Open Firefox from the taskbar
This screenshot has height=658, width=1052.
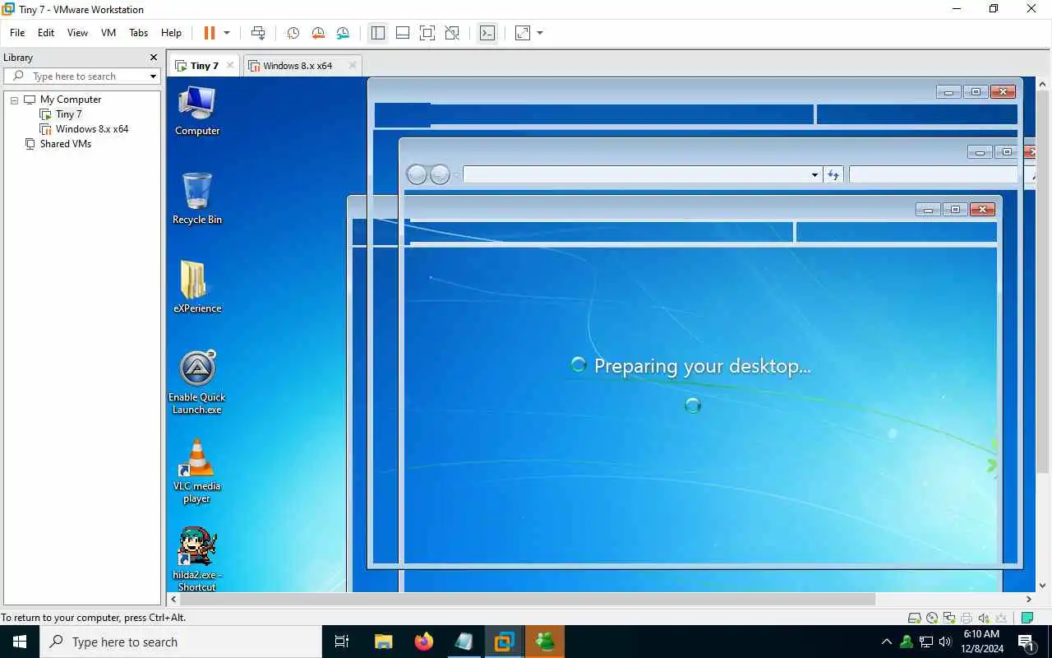tap(424, 642)
